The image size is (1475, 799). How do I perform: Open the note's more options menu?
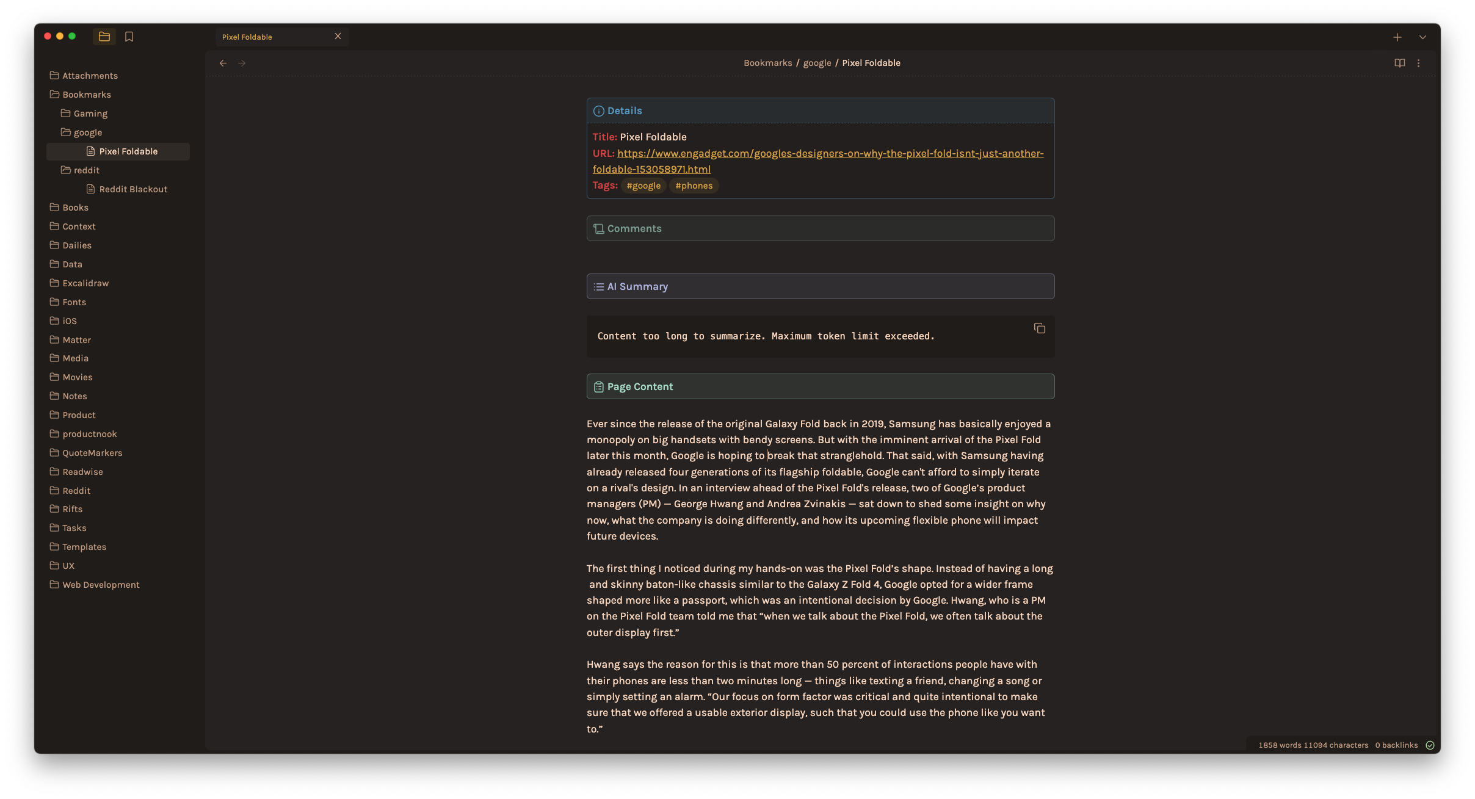pyautogui.click(x=1419, y=63)
